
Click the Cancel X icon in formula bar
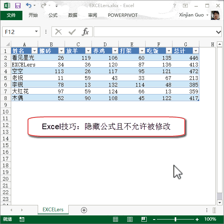[x=59, y=32]
